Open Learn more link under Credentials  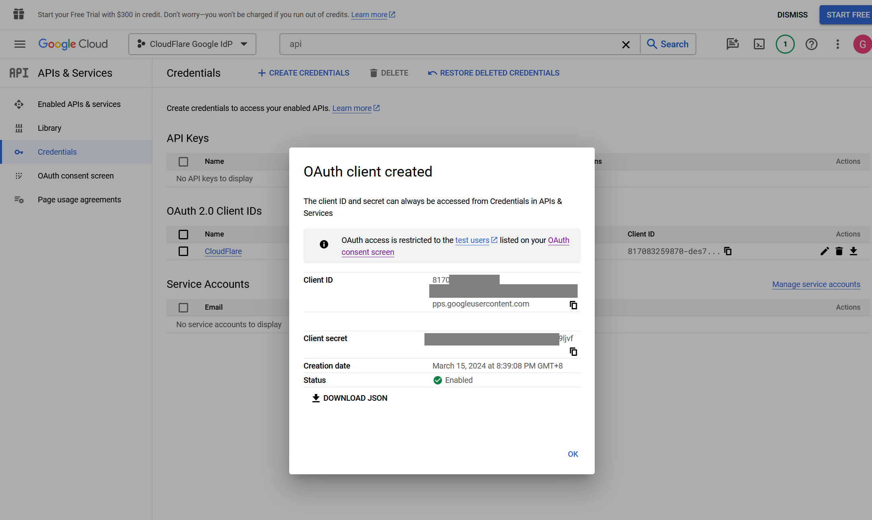pyautogui.click(x=356, y=108)
